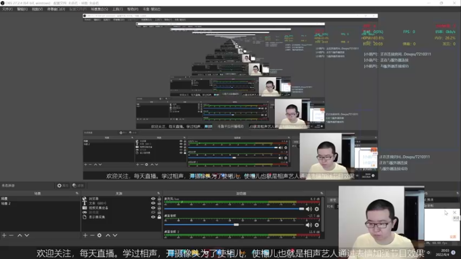This screenshot has width=461, height=259.
Task: Click the globe icon of browser source
Action: coord(84,199)
